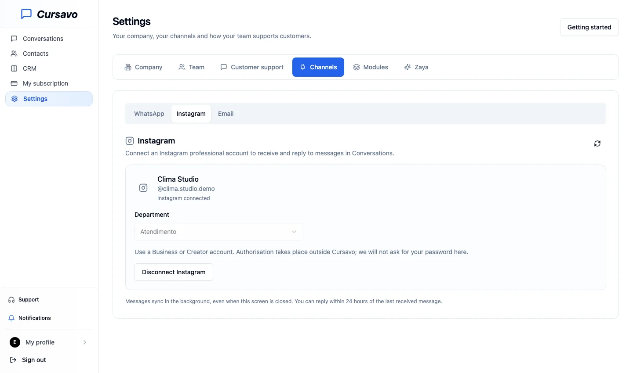The height and width of the screenshot is (373, 633).
Task: Click the Contacts people icon in sidebar
Action: point(14,54)
